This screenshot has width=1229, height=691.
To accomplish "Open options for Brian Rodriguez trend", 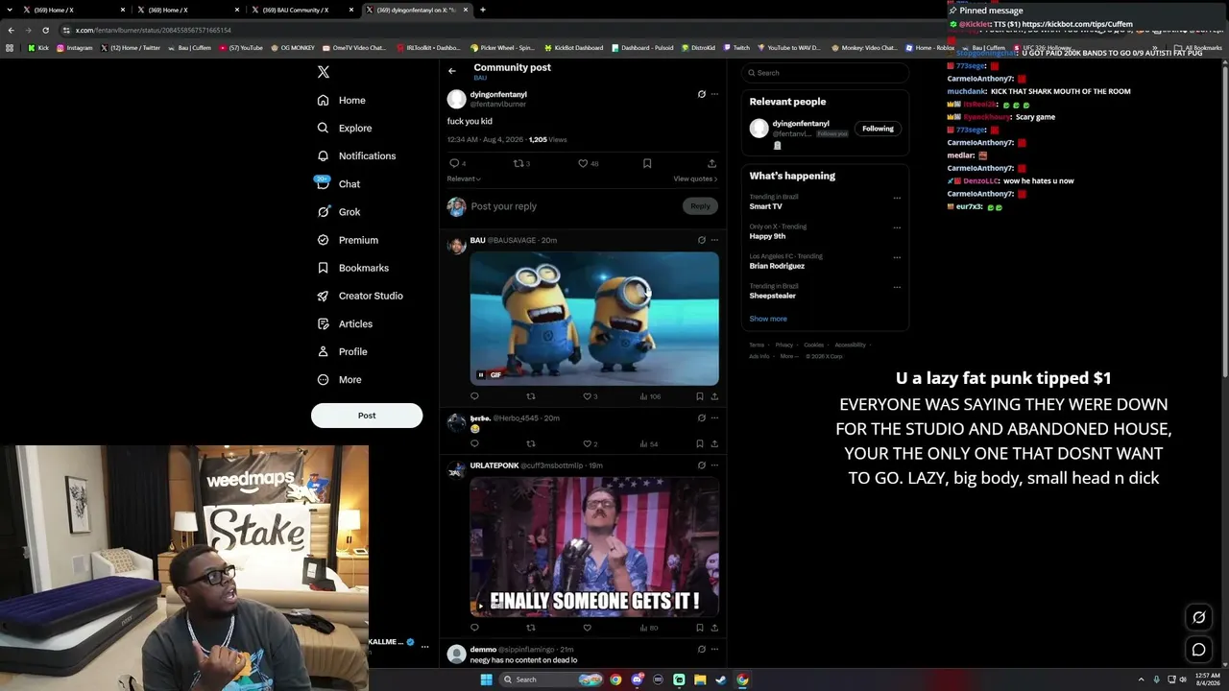I will click(897, 257).
